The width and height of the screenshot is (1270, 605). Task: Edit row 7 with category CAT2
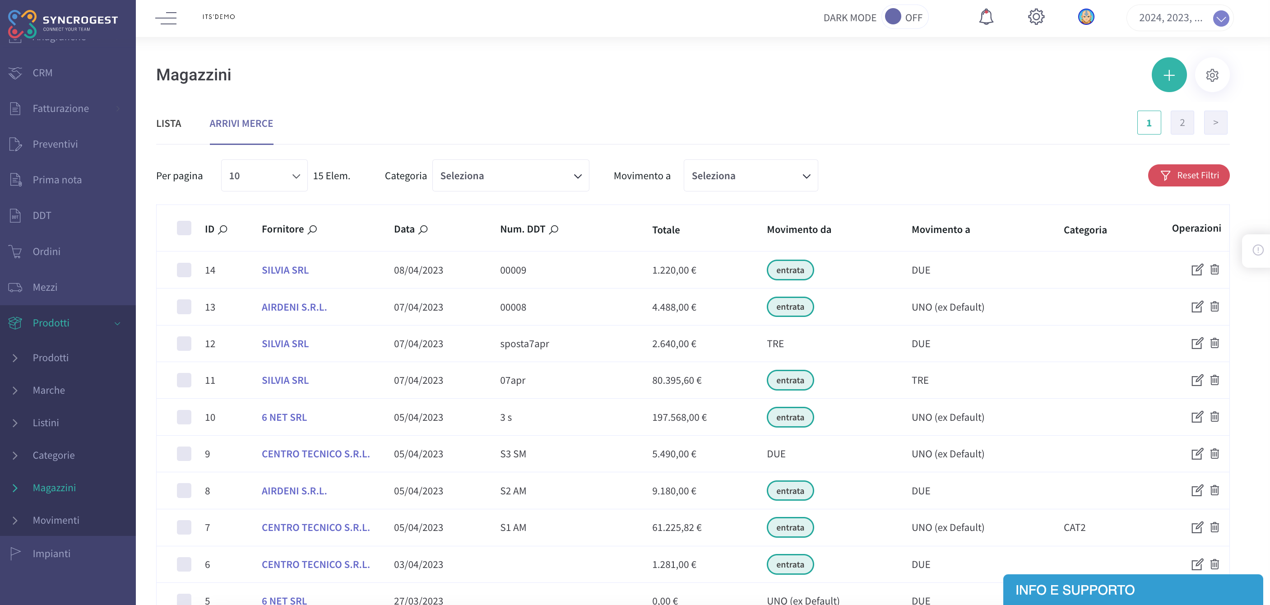pos(1197,528)
